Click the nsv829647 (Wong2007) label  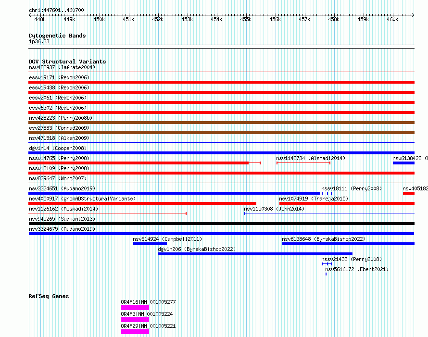pos(58,178)
